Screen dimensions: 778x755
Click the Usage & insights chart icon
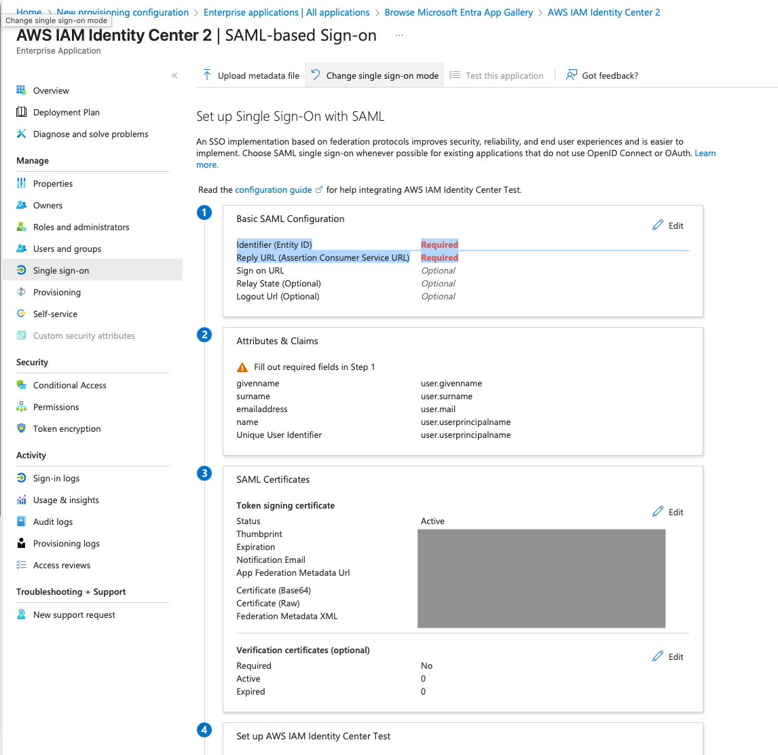point(21,500)
